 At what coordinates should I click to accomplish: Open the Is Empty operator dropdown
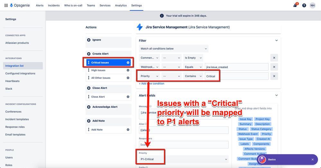[x=193, y=58]
